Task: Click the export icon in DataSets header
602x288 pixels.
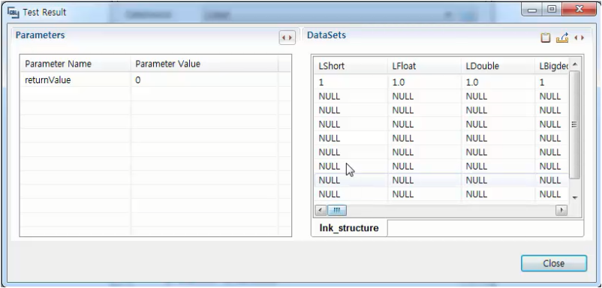Action: pos(562,37)
